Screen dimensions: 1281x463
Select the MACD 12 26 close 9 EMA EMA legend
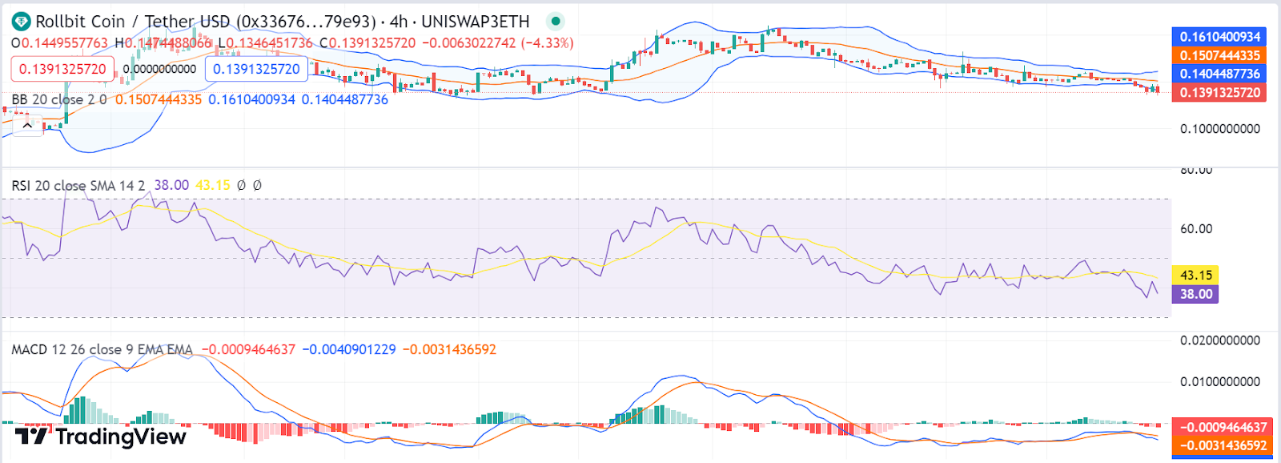[102, 350]
